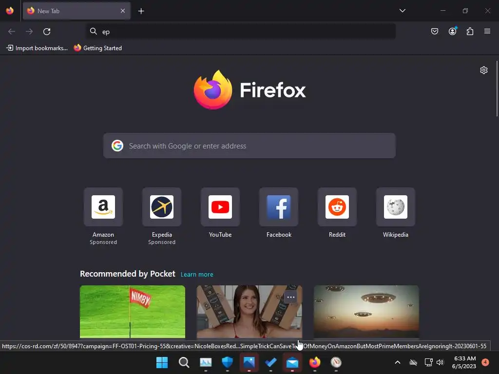The width and height of the screenshot is (499, 374).
Task: Open the network display tray icon
Action: pos(428,362)
